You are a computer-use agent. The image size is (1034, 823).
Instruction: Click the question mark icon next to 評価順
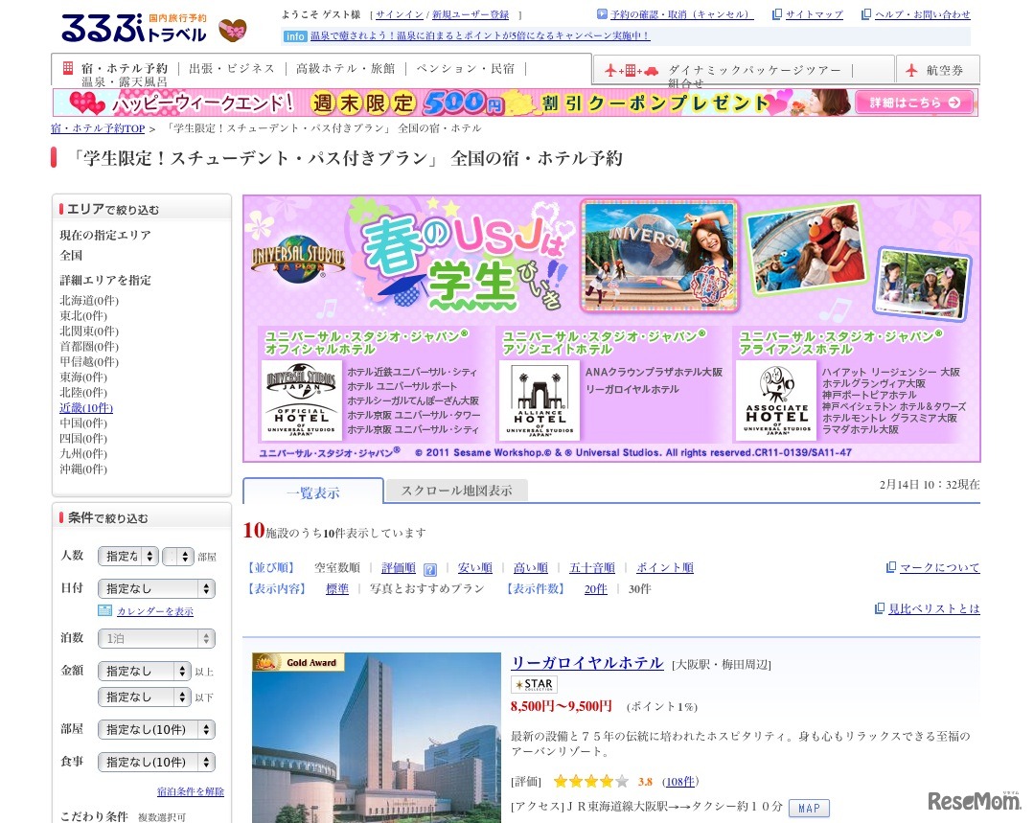pos(430,567)
